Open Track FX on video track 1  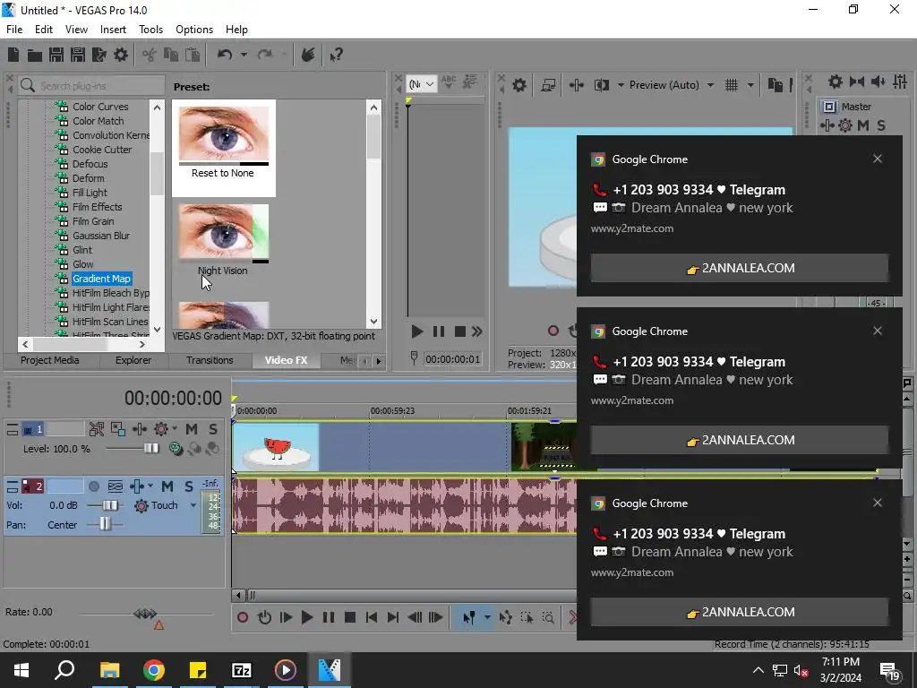click(x=139, y=429)
